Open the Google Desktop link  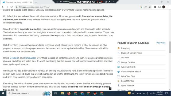point(128,62)
